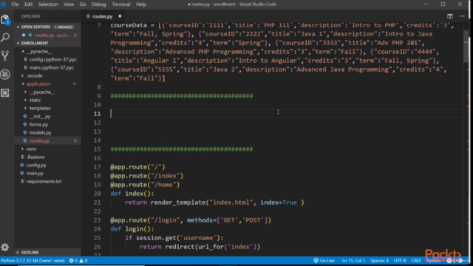Open the Source Control view
Screen dimensions: 473x266
(x=5, y=56)
